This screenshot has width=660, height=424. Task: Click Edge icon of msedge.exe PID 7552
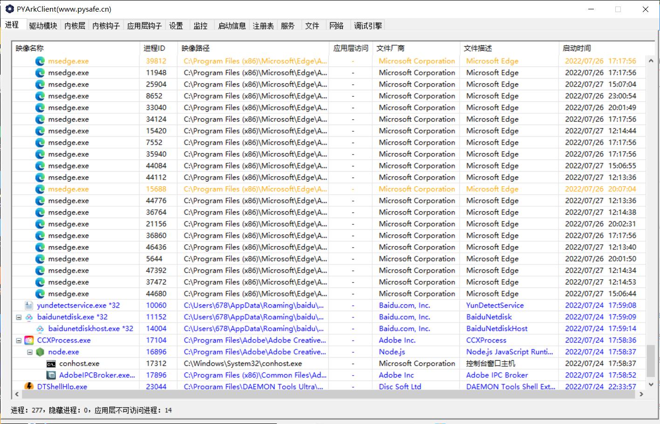tap(40, 142)
